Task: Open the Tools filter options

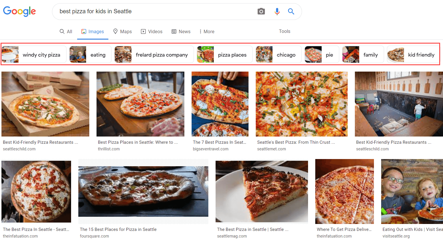Action: coord(284,31)
